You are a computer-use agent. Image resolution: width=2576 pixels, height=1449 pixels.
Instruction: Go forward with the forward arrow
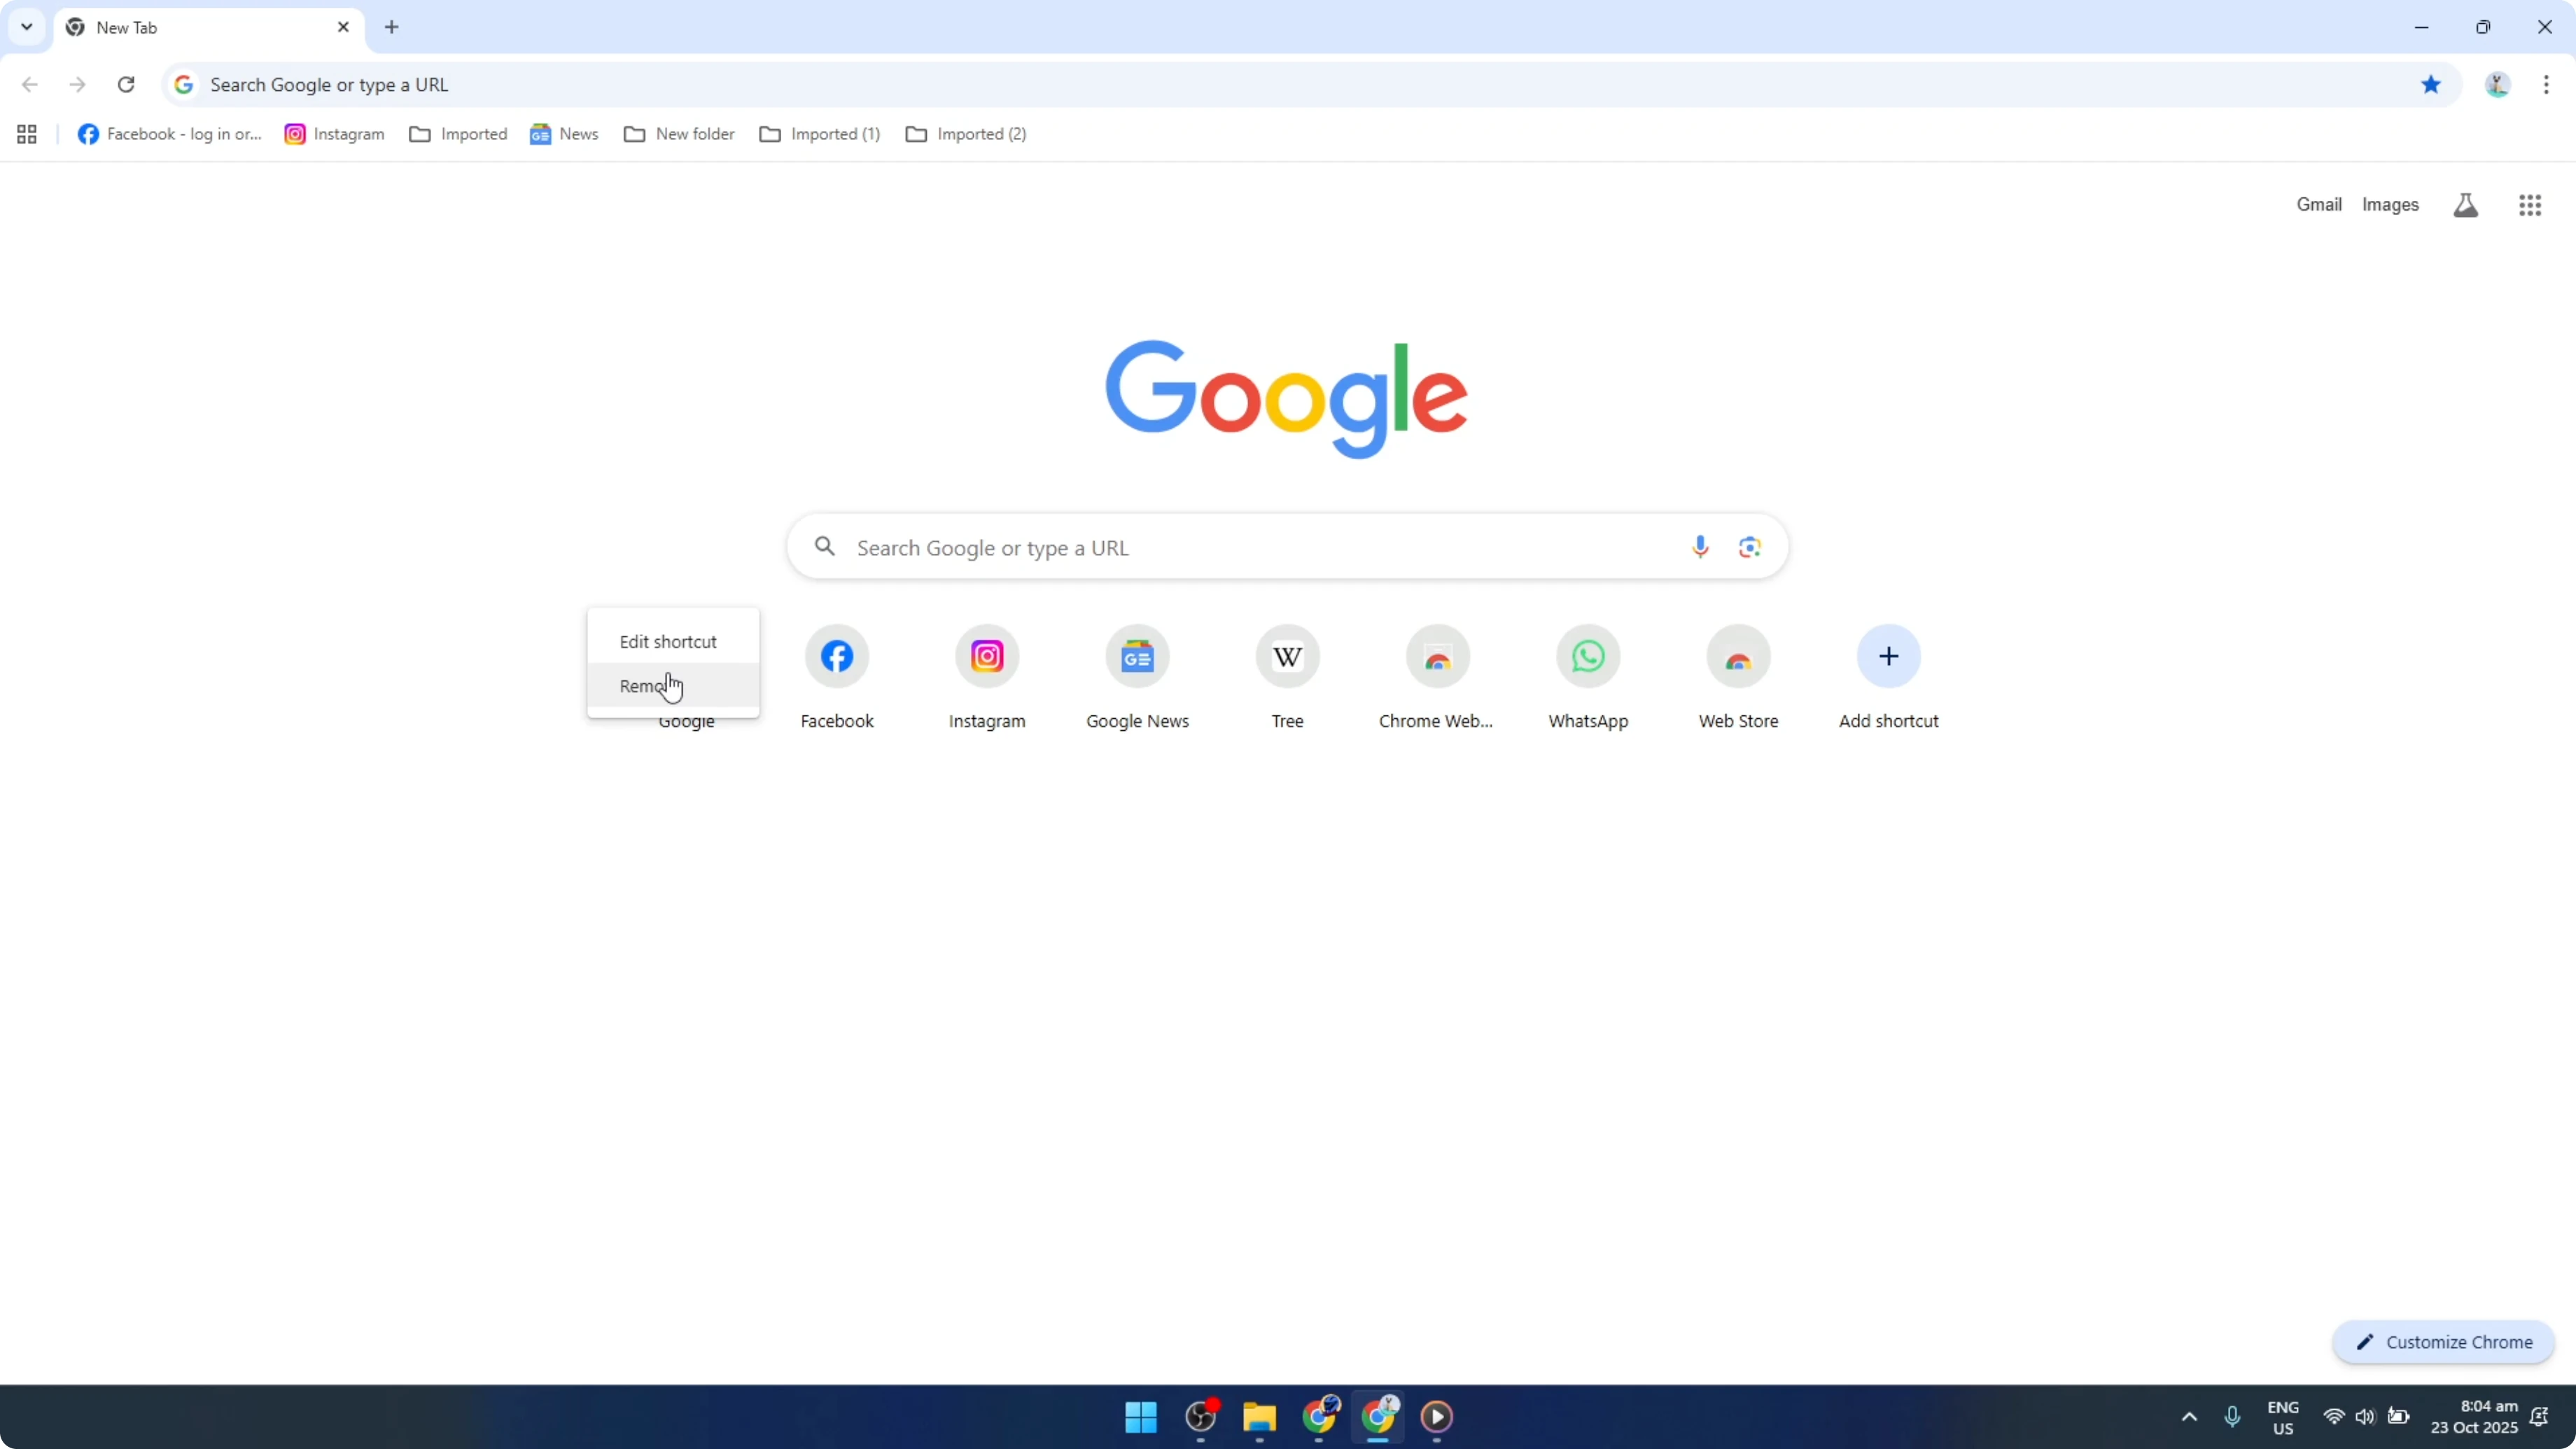point(78,84)
